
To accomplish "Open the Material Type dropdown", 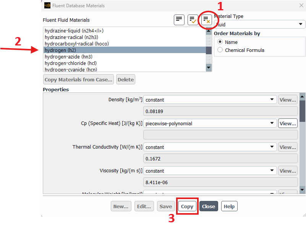I will coord(259,24).
